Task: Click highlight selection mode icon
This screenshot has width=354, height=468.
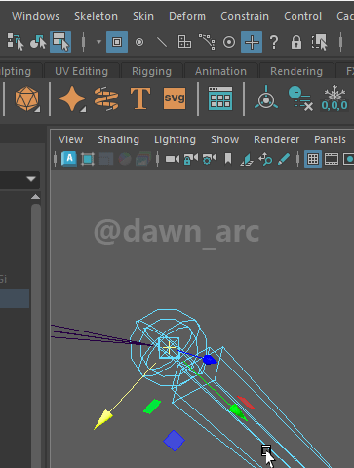Action: pos(319,42)
